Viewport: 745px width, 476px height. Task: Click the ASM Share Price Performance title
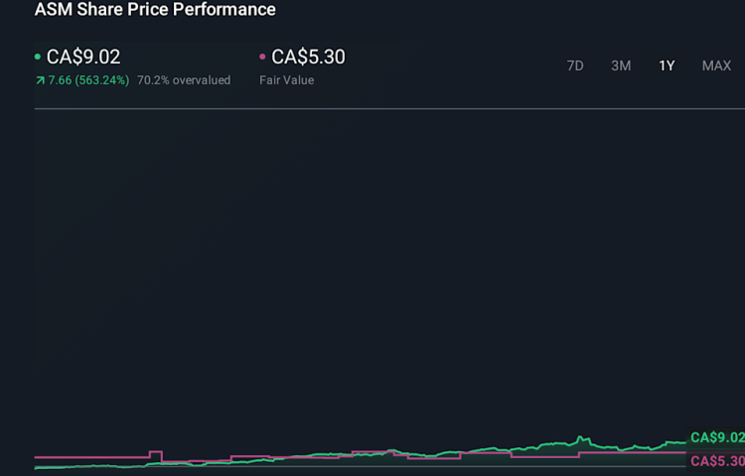[x=155, y=10]
